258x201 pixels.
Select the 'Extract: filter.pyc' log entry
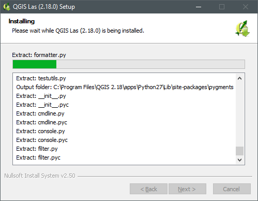tap(38, 157)
